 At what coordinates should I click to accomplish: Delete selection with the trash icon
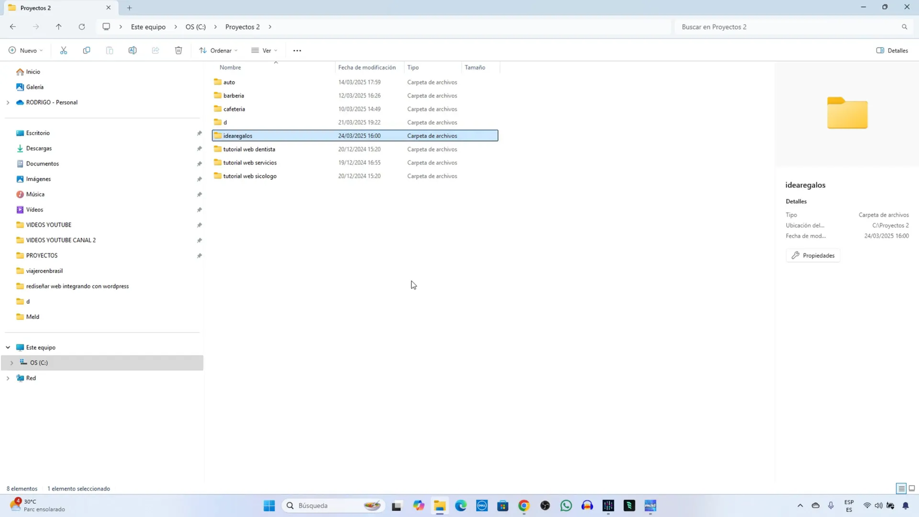pos(179,51)
